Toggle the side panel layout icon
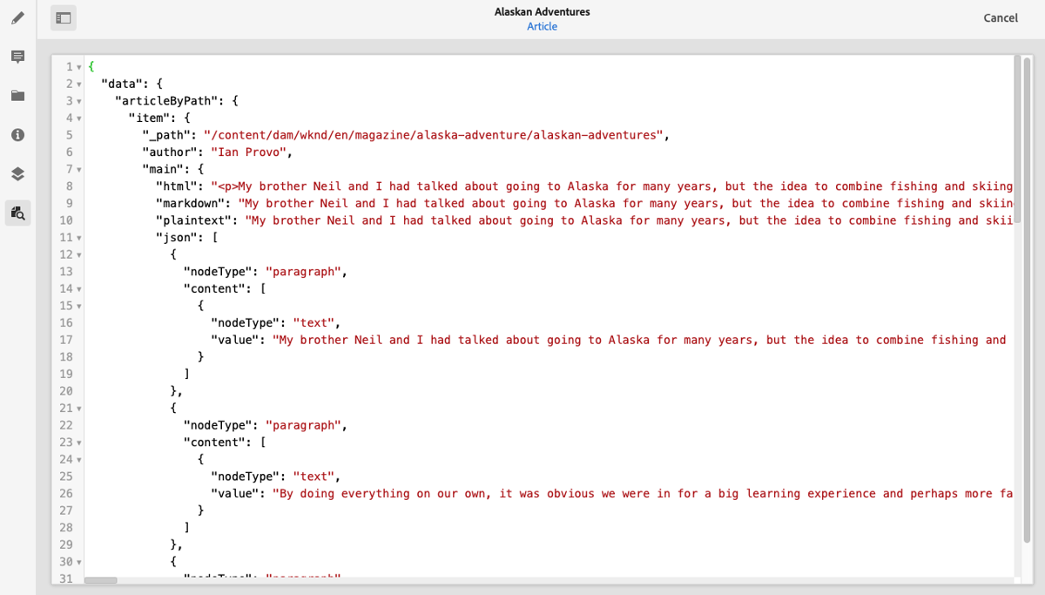 63,17
